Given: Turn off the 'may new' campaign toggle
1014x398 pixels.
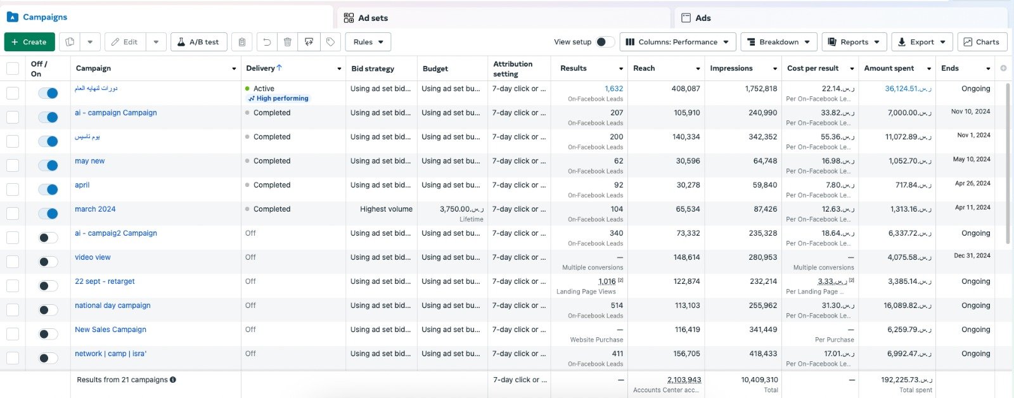Looking at the screenshot, I should click(48, 165).
